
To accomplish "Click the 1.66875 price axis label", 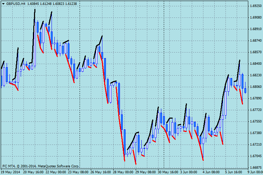I will pyautogui.click(x=256, y=167).
